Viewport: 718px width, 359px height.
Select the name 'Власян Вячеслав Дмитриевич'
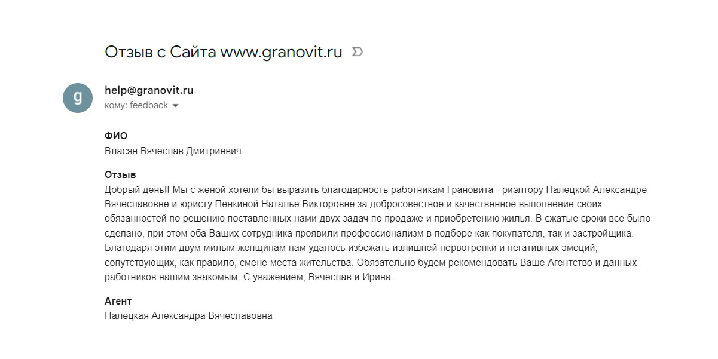pyautogui.click(x=173, y=151)
